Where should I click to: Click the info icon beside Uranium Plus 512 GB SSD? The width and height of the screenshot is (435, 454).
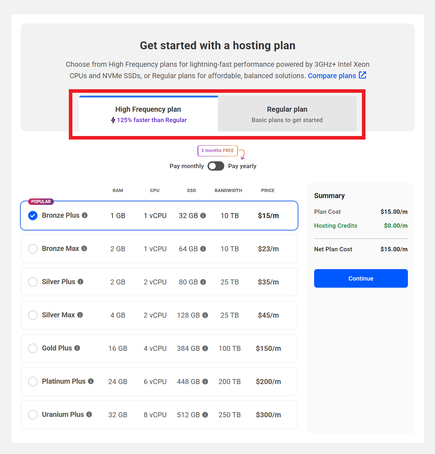[205, 415]
